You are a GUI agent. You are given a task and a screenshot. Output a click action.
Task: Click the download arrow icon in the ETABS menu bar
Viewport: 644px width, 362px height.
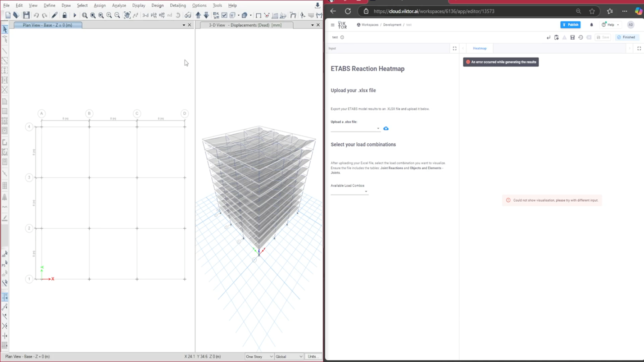(317, 5)
